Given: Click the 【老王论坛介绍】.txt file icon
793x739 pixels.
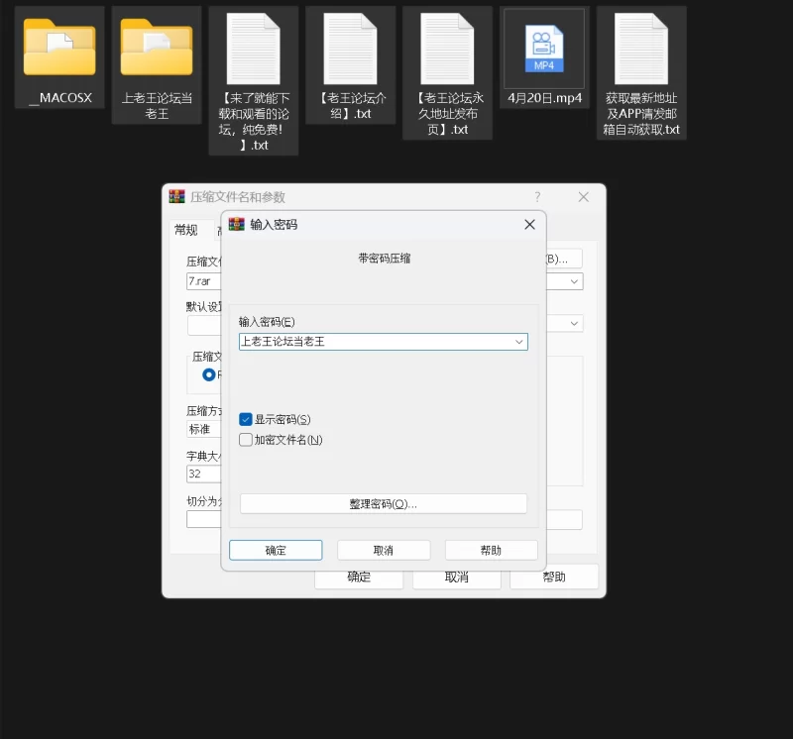Looking at the screenshot, I should [350, 50].
